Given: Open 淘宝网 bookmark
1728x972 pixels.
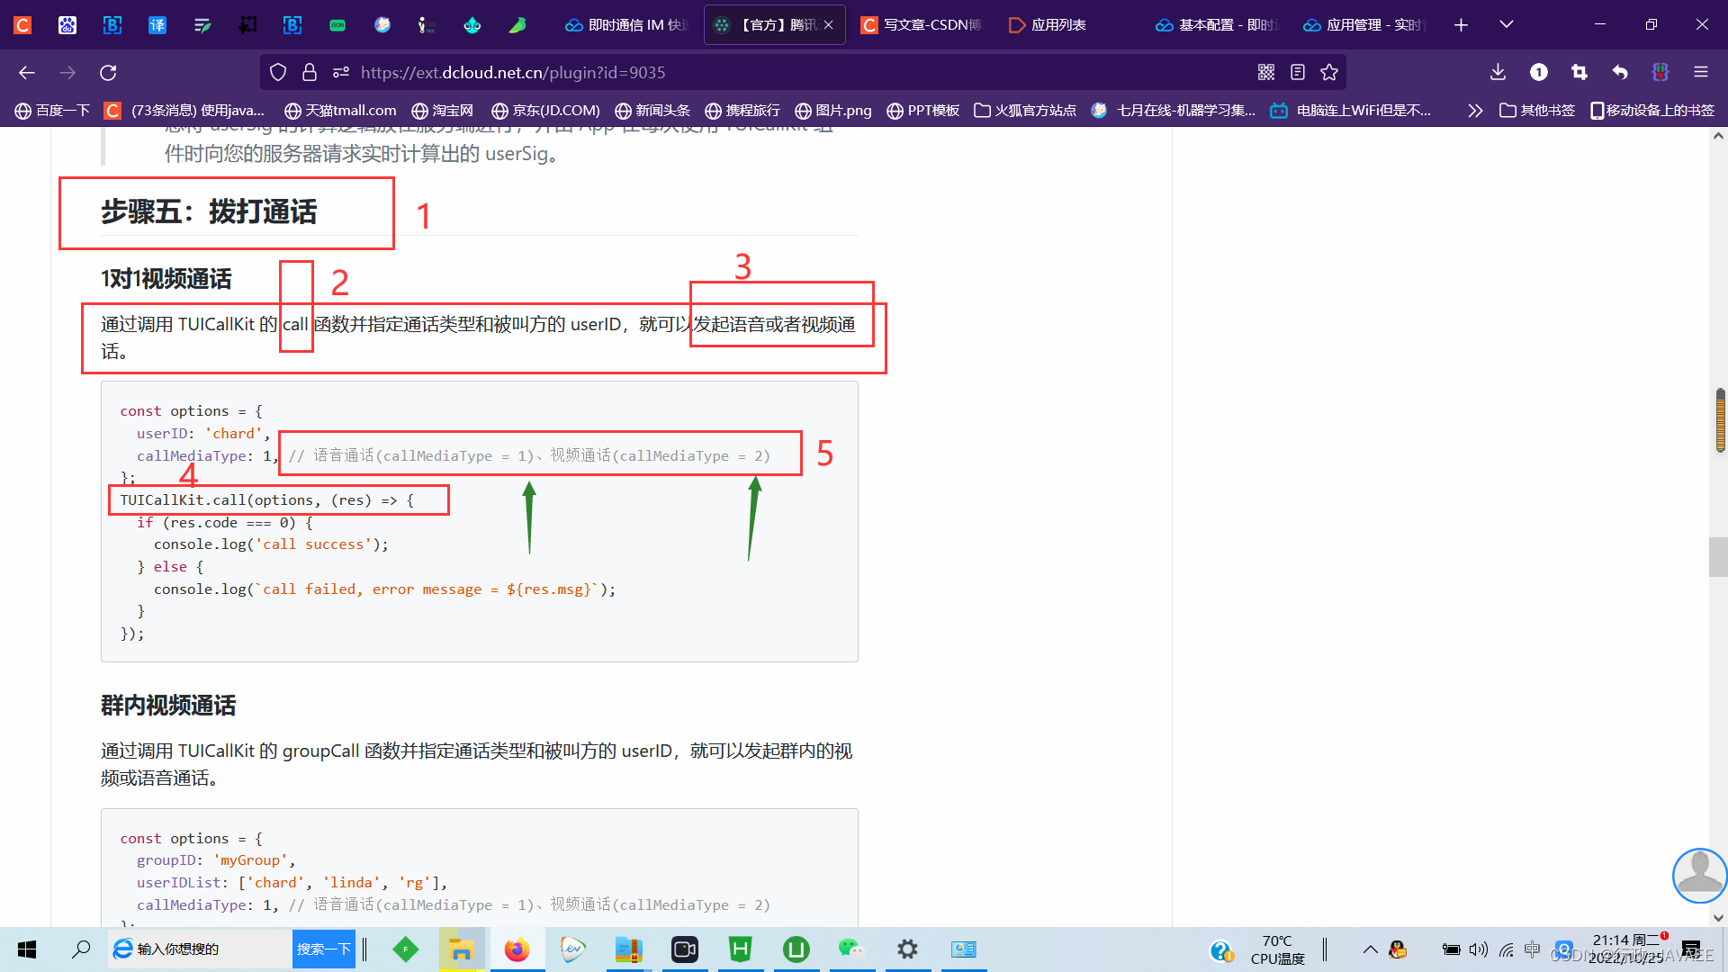Looking at the screenshot, I should click(x=442, y=110).
